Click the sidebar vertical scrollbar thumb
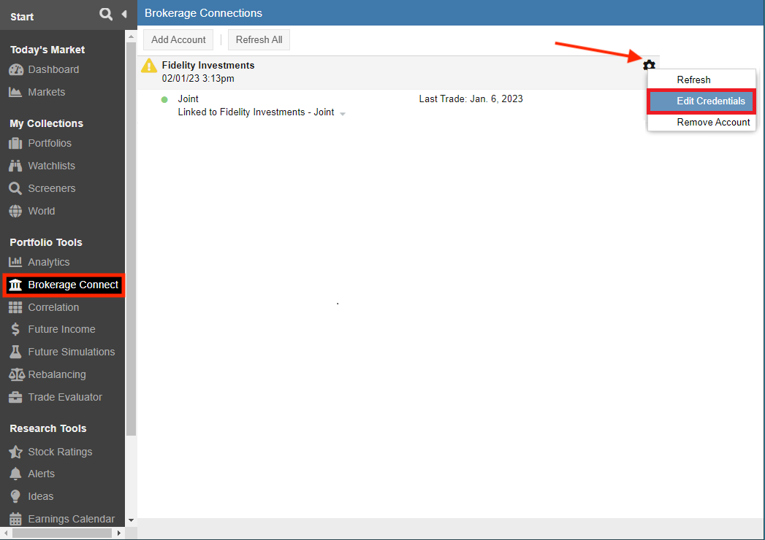Viewport: 765px width, 540px height. 131,239
